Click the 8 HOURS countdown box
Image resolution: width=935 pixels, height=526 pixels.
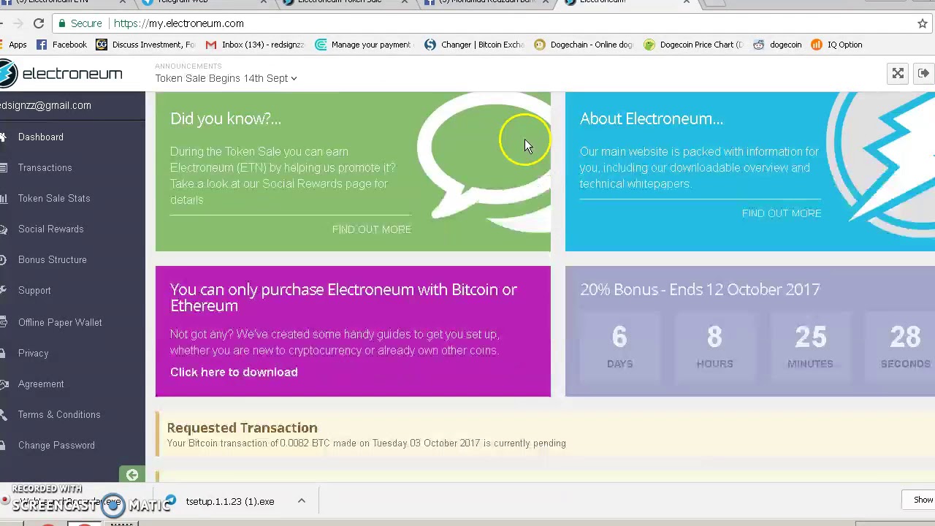click(x=714, y=347)
